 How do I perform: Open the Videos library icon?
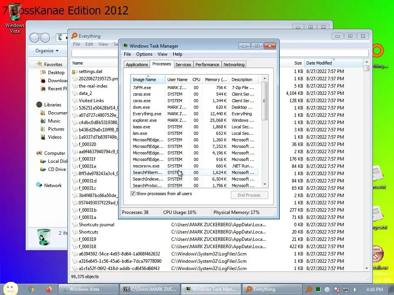[x=43, y=137]
